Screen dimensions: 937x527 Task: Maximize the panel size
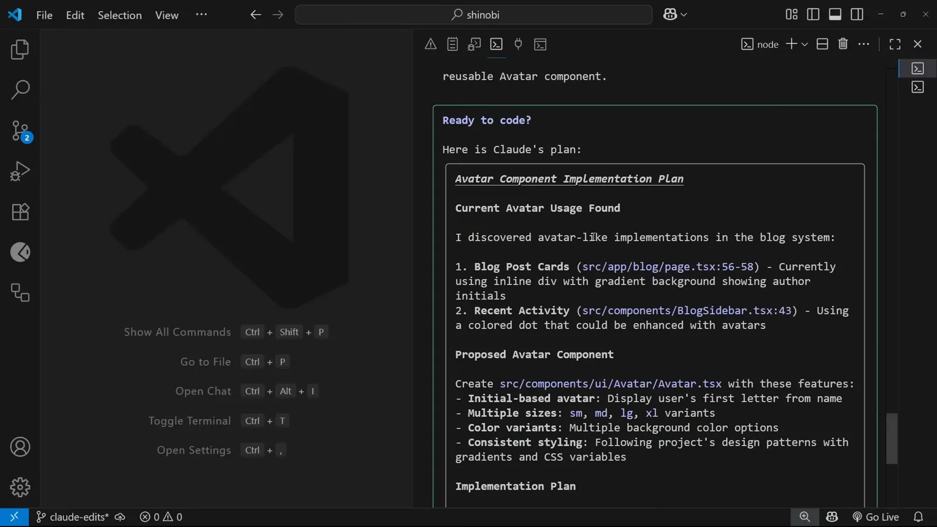pyautogui.click(x=895, y=44)
